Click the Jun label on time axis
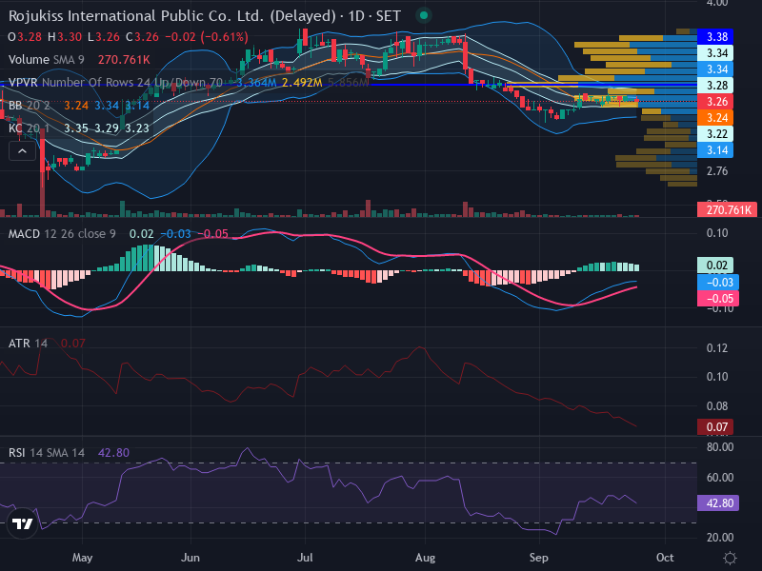 point(190,558)
